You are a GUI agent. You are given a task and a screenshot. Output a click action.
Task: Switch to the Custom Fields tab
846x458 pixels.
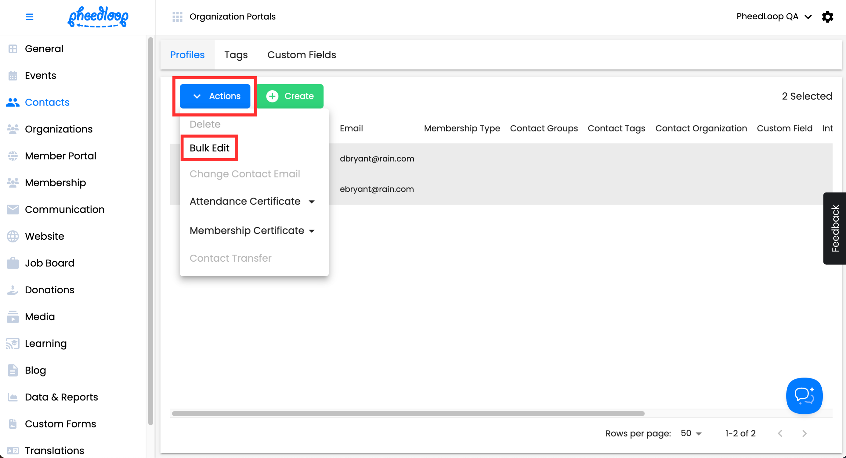click(x=302, y=55)
